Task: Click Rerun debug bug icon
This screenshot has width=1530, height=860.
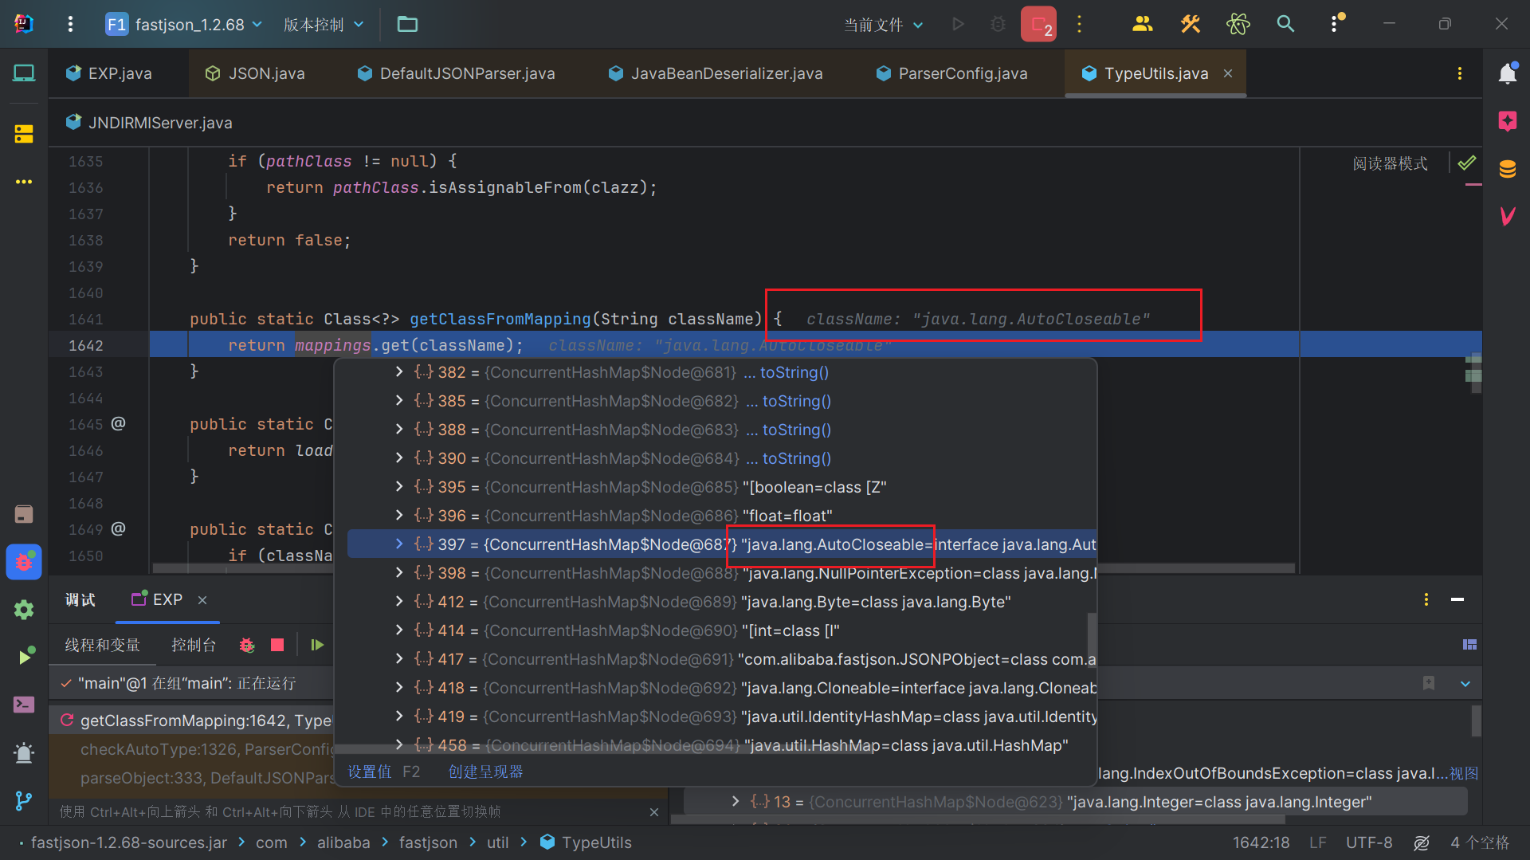Action: (247, 645)
